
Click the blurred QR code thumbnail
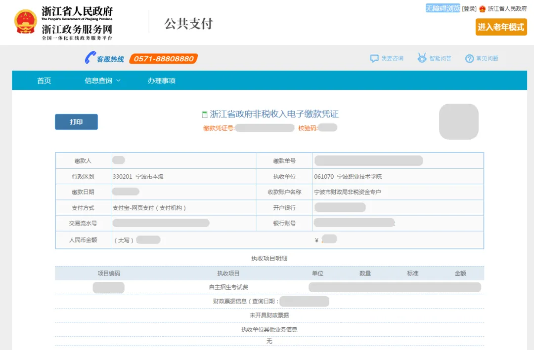(458, 121)
